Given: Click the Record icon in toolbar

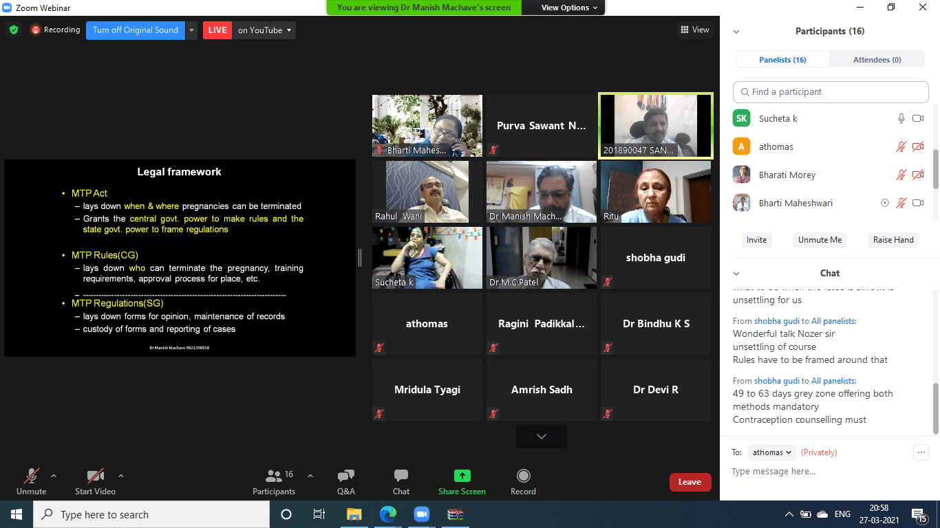Looking at the screenshot, I should [523, 476].
